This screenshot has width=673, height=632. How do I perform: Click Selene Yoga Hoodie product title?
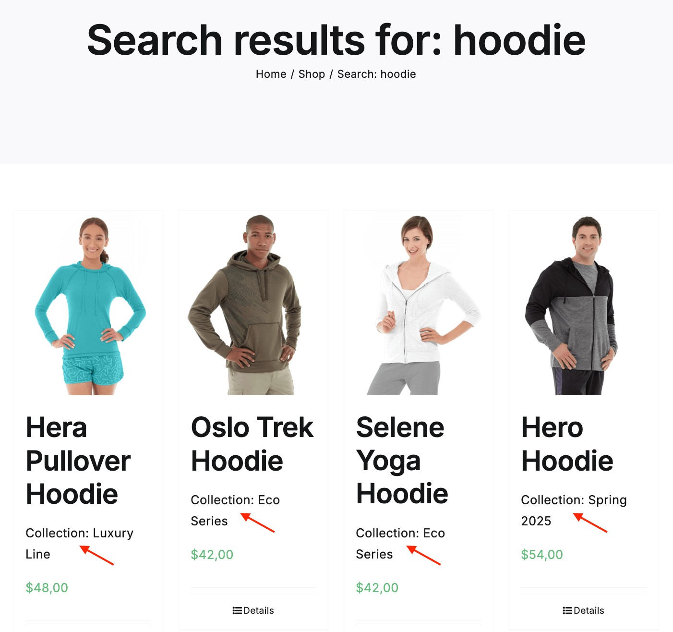coord(402,461)
